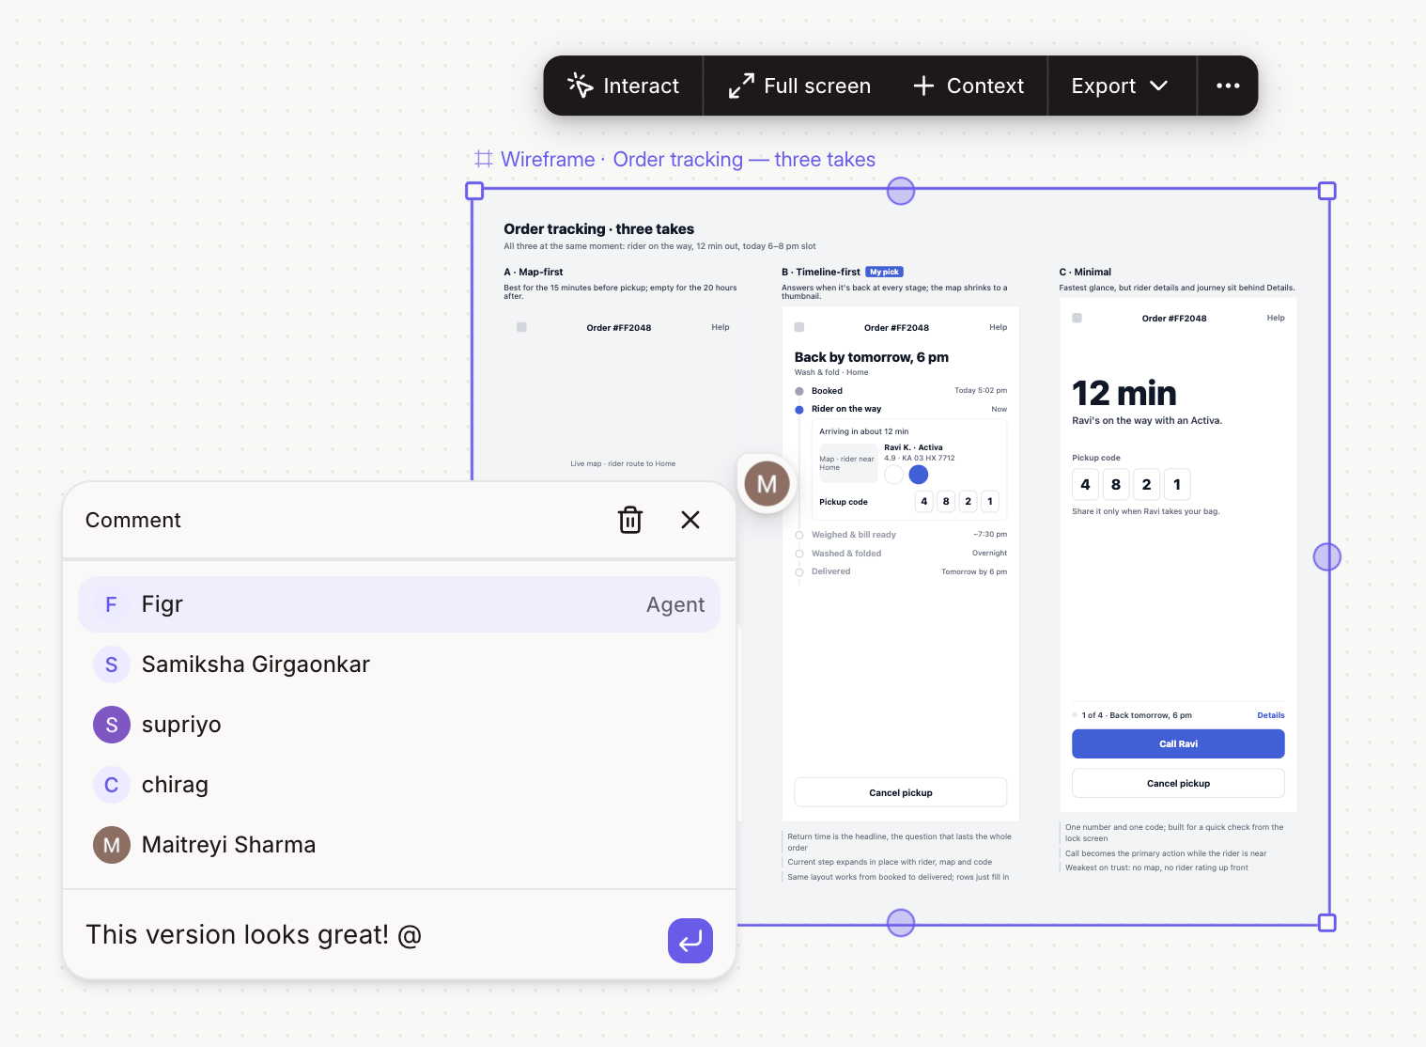
Task: Click Help in the Map-first wireframe
Action: (x=721, y=327)
